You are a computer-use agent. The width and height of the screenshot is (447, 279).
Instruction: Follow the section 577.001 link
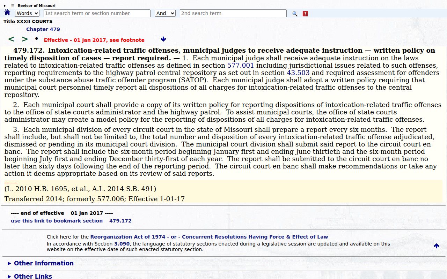(x=241, y=65)
